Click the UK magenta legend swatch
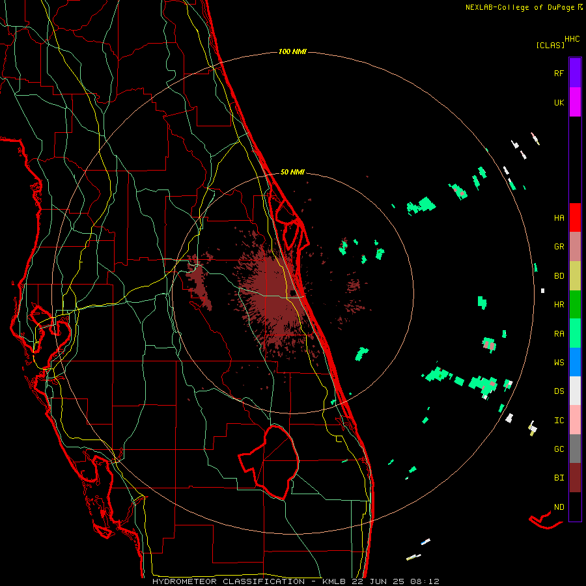The image size is (586, 586). (x=575, y=102)
